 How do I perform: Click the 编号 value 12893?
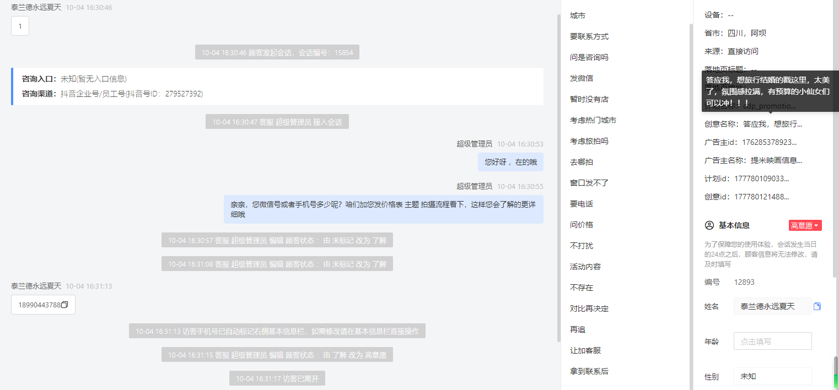pyautogui.click(x=744, y=282)
